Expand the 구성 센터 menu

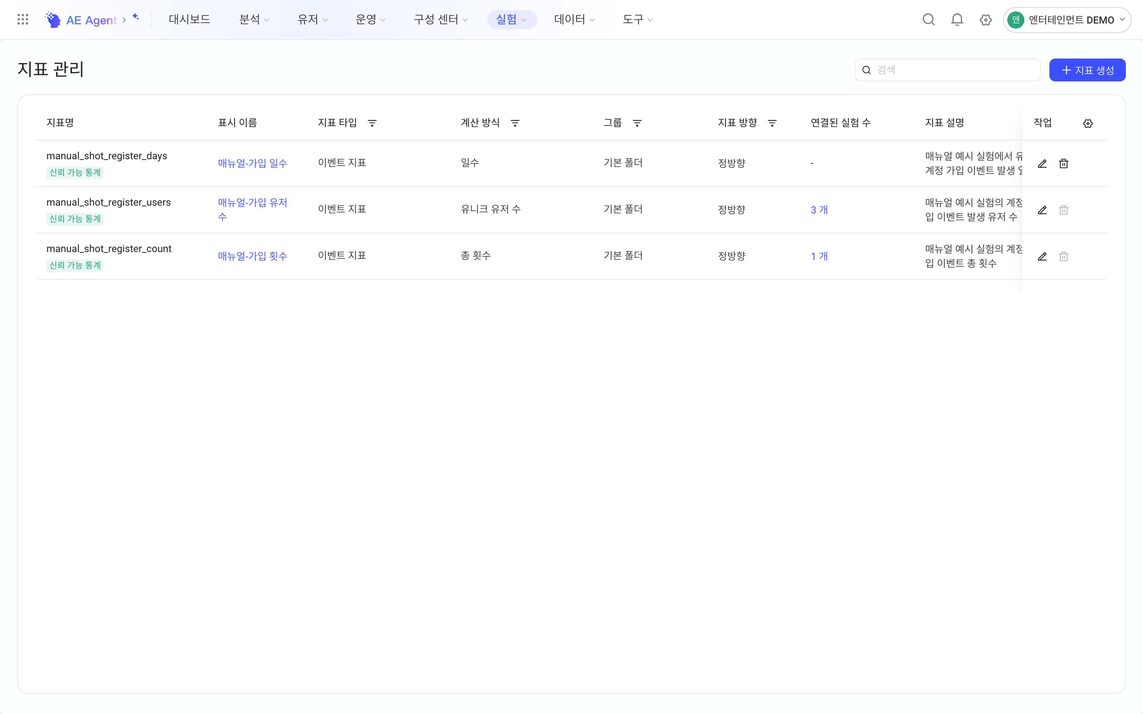point(441,19)
